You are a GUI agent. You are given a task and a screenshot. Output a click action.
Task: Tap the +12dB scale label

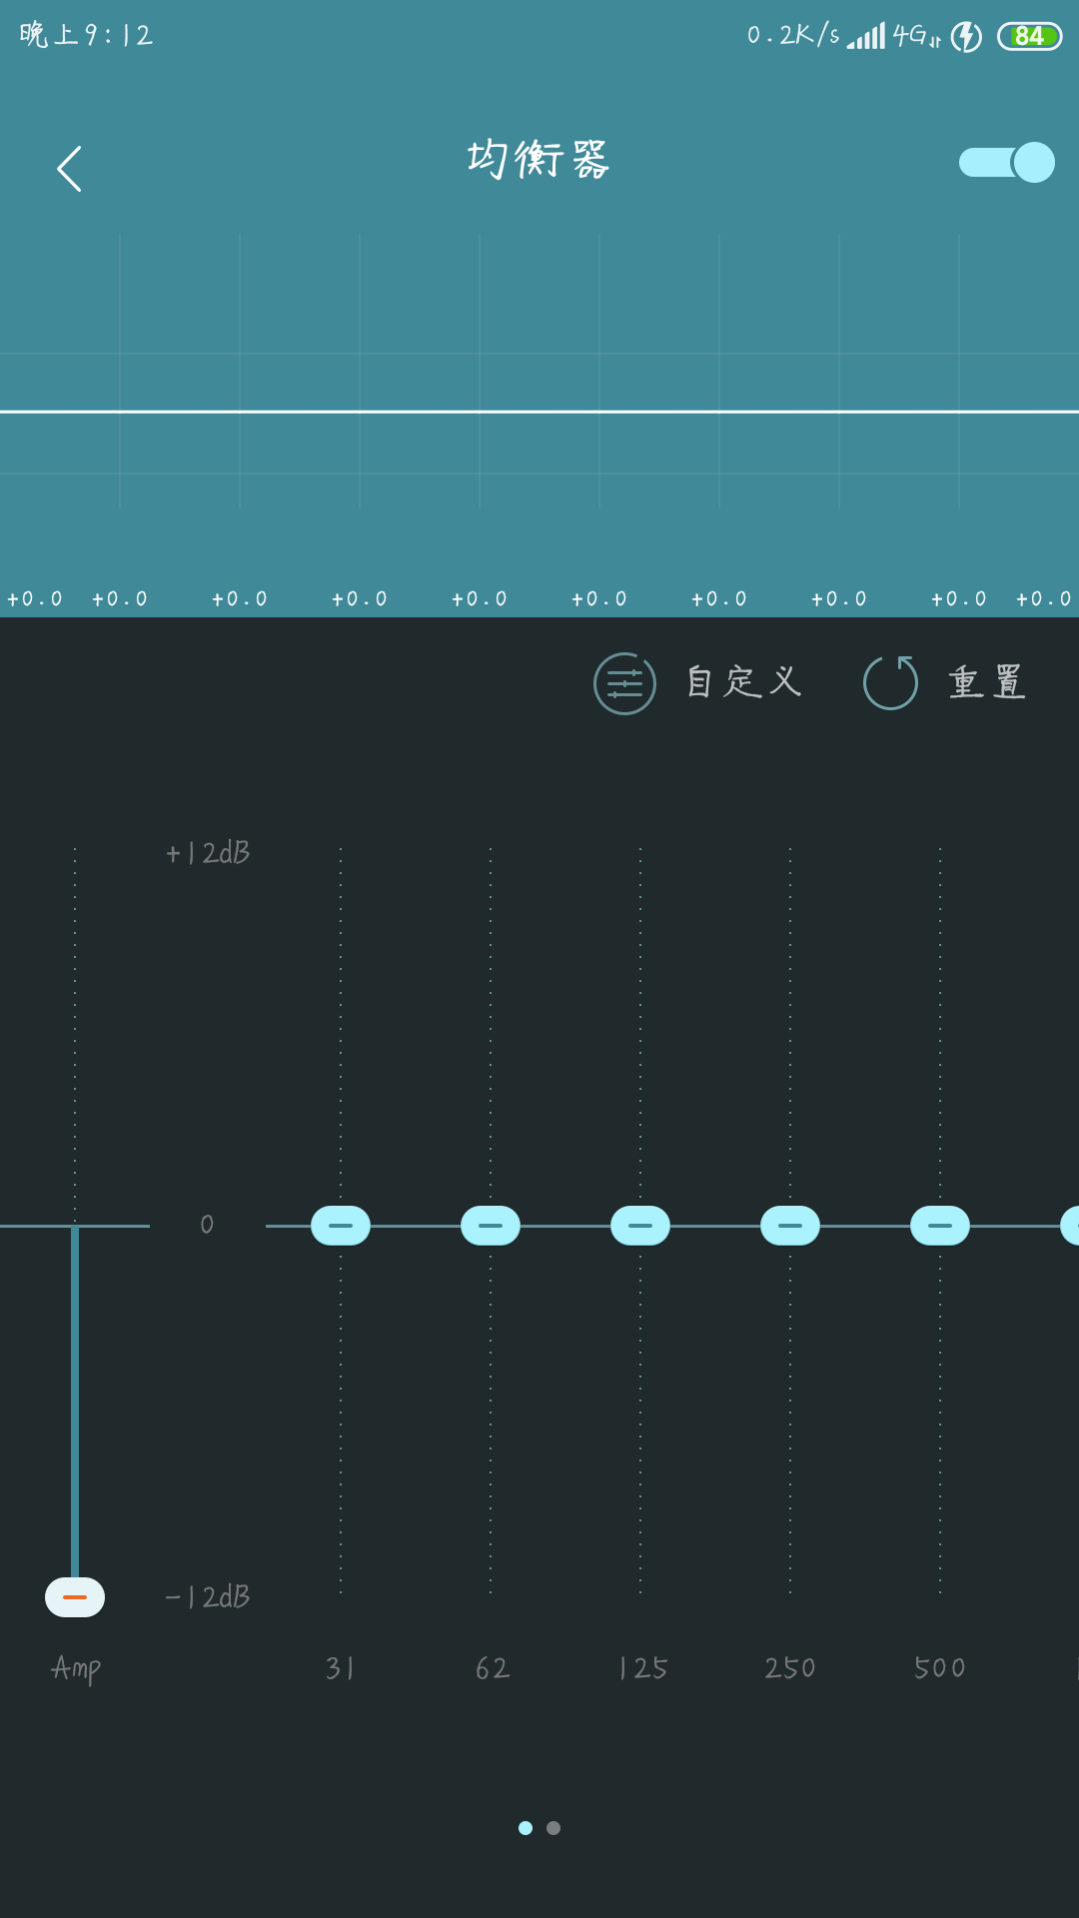[208, 853]
